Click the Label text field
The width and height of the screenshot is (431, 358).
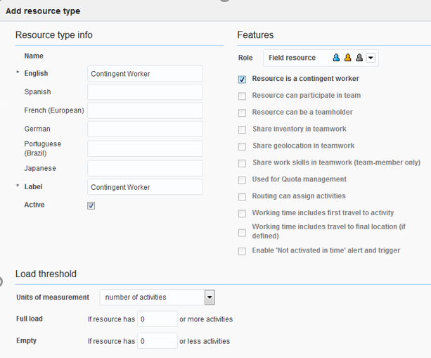(x=145, y=187)
